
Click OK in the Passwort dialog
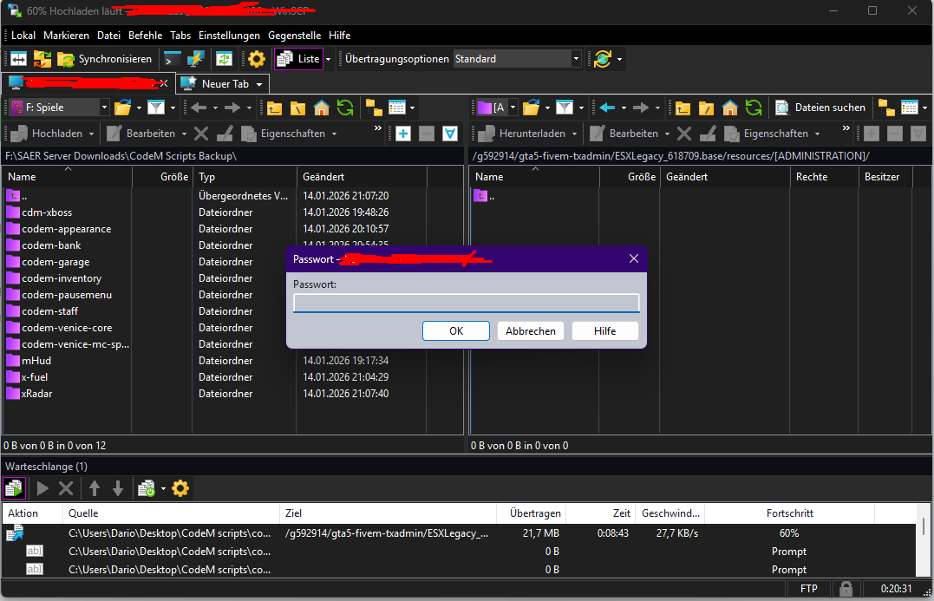point(456,331)
